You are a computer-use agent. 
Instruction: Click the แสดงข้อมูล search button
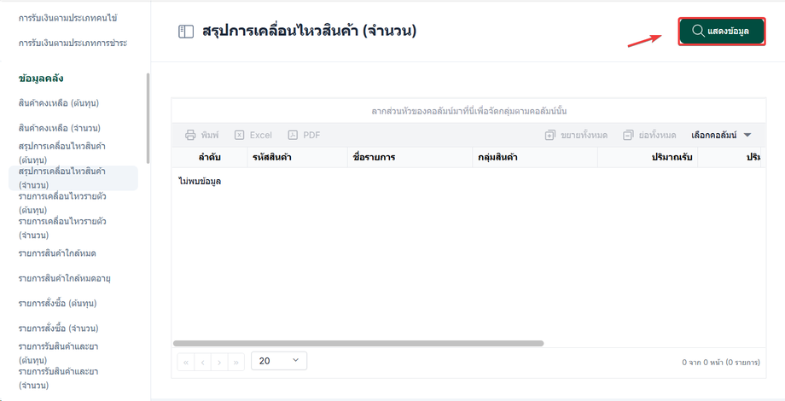[722, 31]
